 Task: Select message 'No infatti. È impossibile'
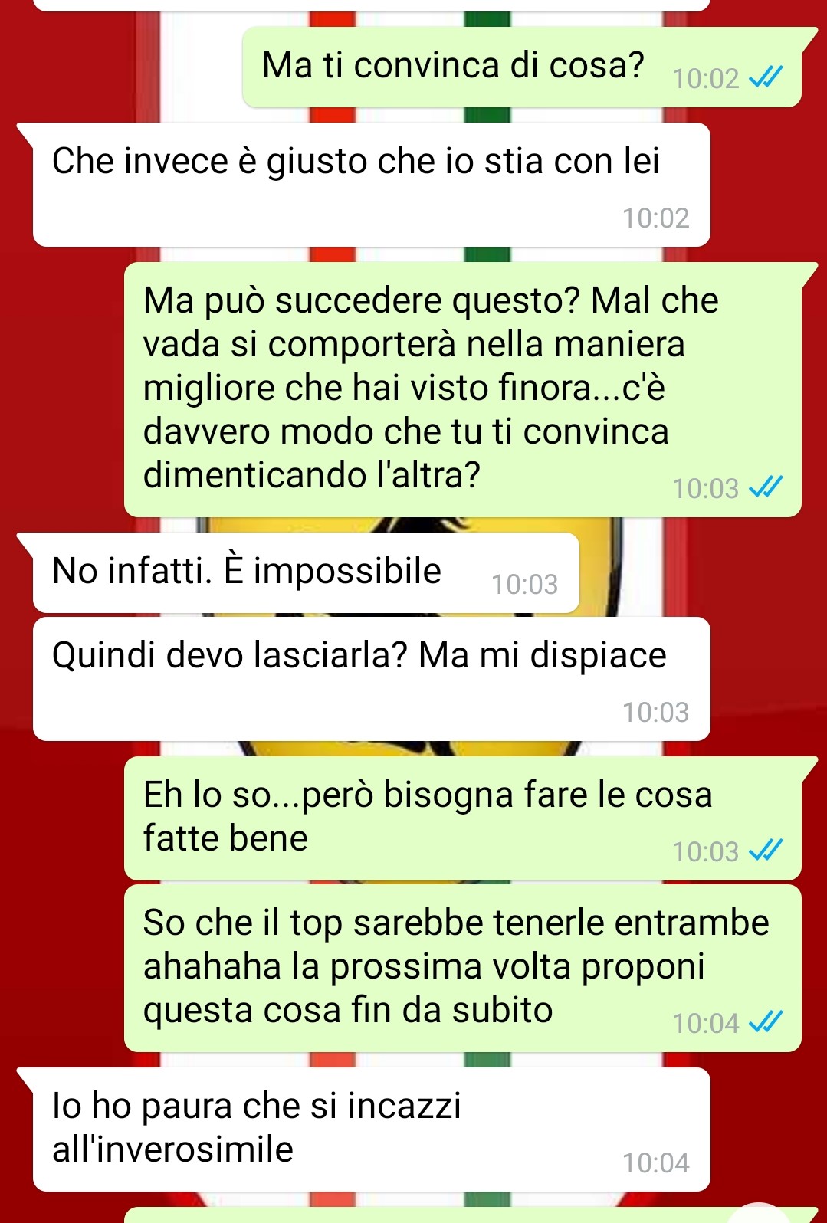point(306,573)
